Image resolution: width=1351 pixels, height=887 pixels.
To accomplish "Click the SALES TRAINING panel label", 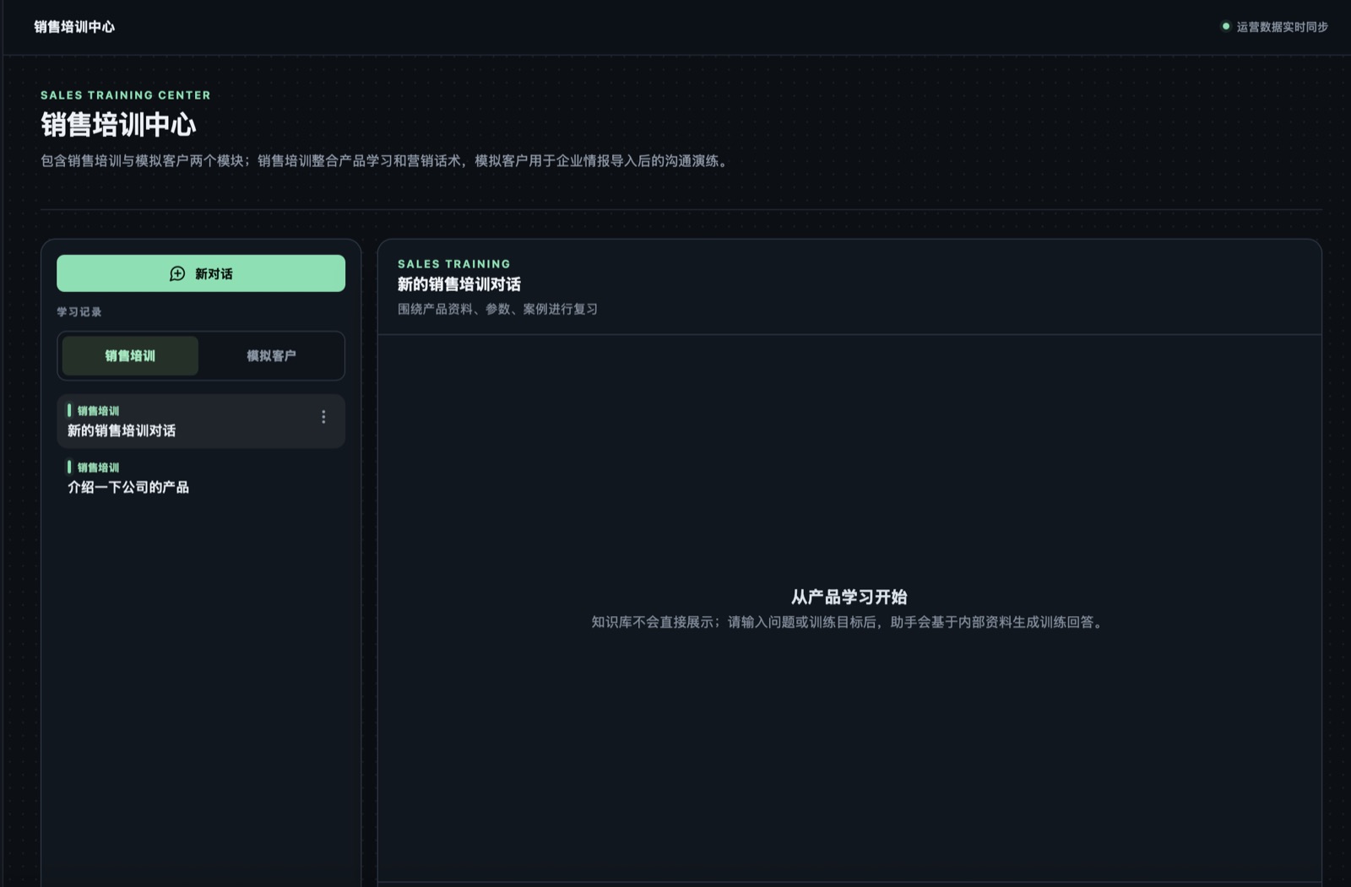I will [454, 264].
